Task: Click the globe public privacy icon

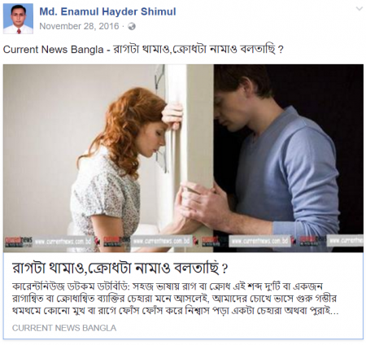Action: click(132, 27)
